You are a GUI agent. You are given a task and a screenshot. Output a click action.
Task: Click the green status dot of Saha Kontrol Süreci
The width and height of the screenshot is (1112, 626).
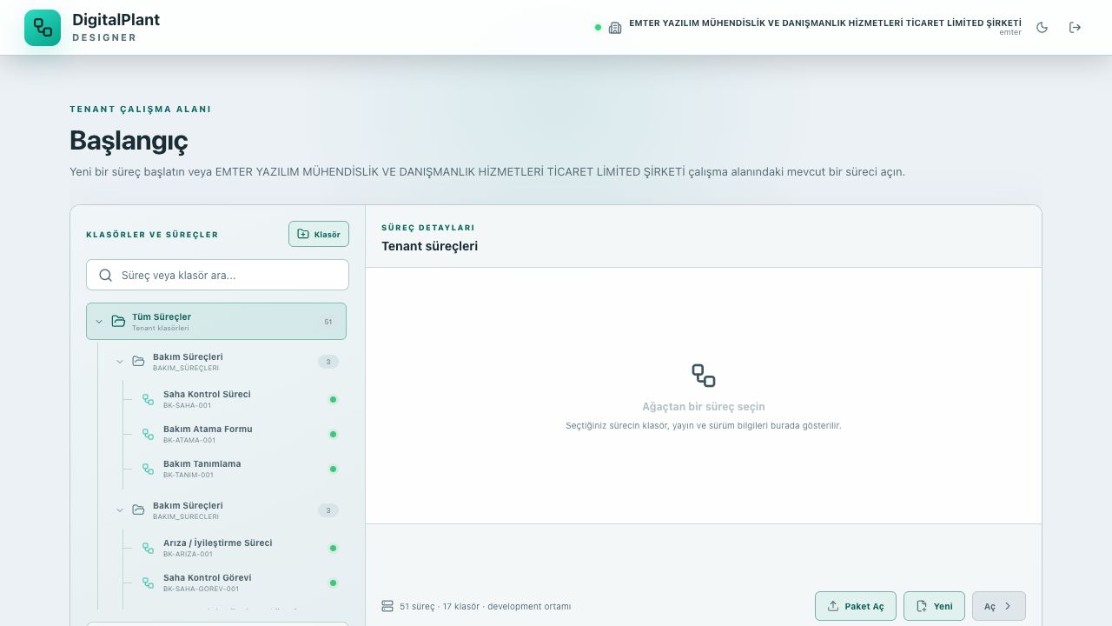click(333, 399)
